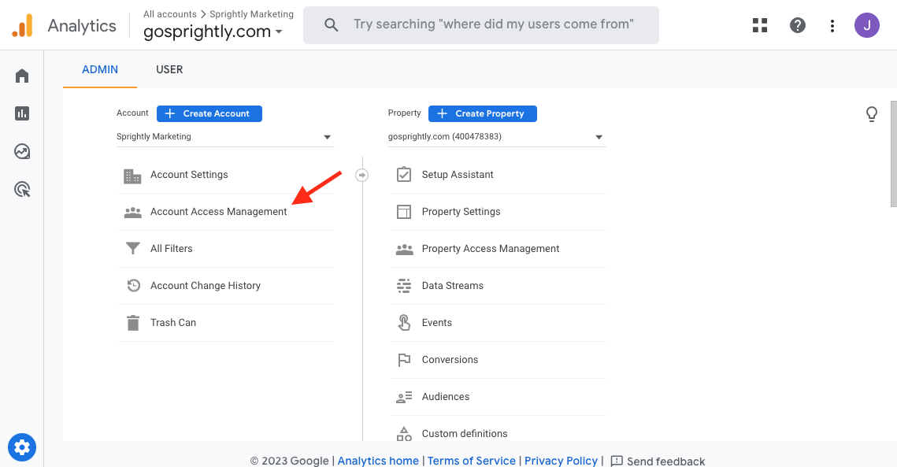Click the Analytics home footer link
The width and height of the screenshot is (897, 467).
point(378,461)
